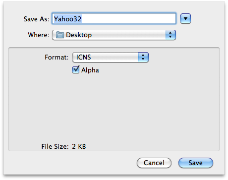Choose the Desktop text in Where popup

79,35
